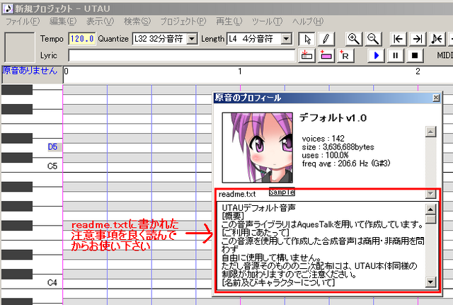Click the zoom in magnifier icon

[354, 39]
